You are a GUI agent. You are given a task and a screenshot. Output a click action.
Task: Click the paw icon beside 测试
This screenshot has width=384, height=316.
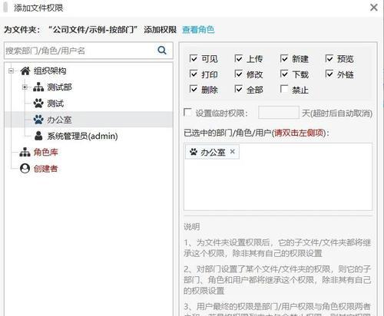38,104
